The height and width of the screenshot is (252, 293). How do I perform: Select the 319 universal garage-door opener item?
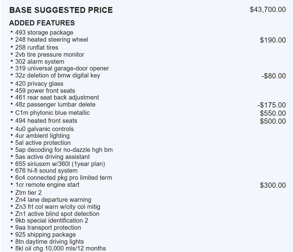62,69
